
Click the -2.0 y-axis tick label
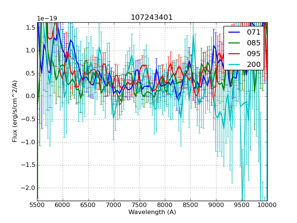(29, 188)
